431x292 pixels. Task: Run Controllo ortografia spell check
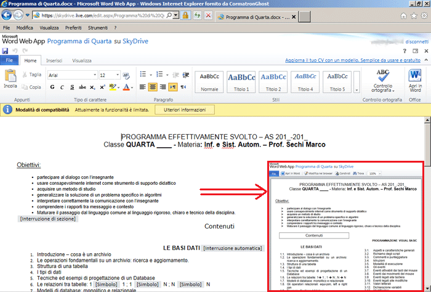pyautogui.click(x=382, y=81)
